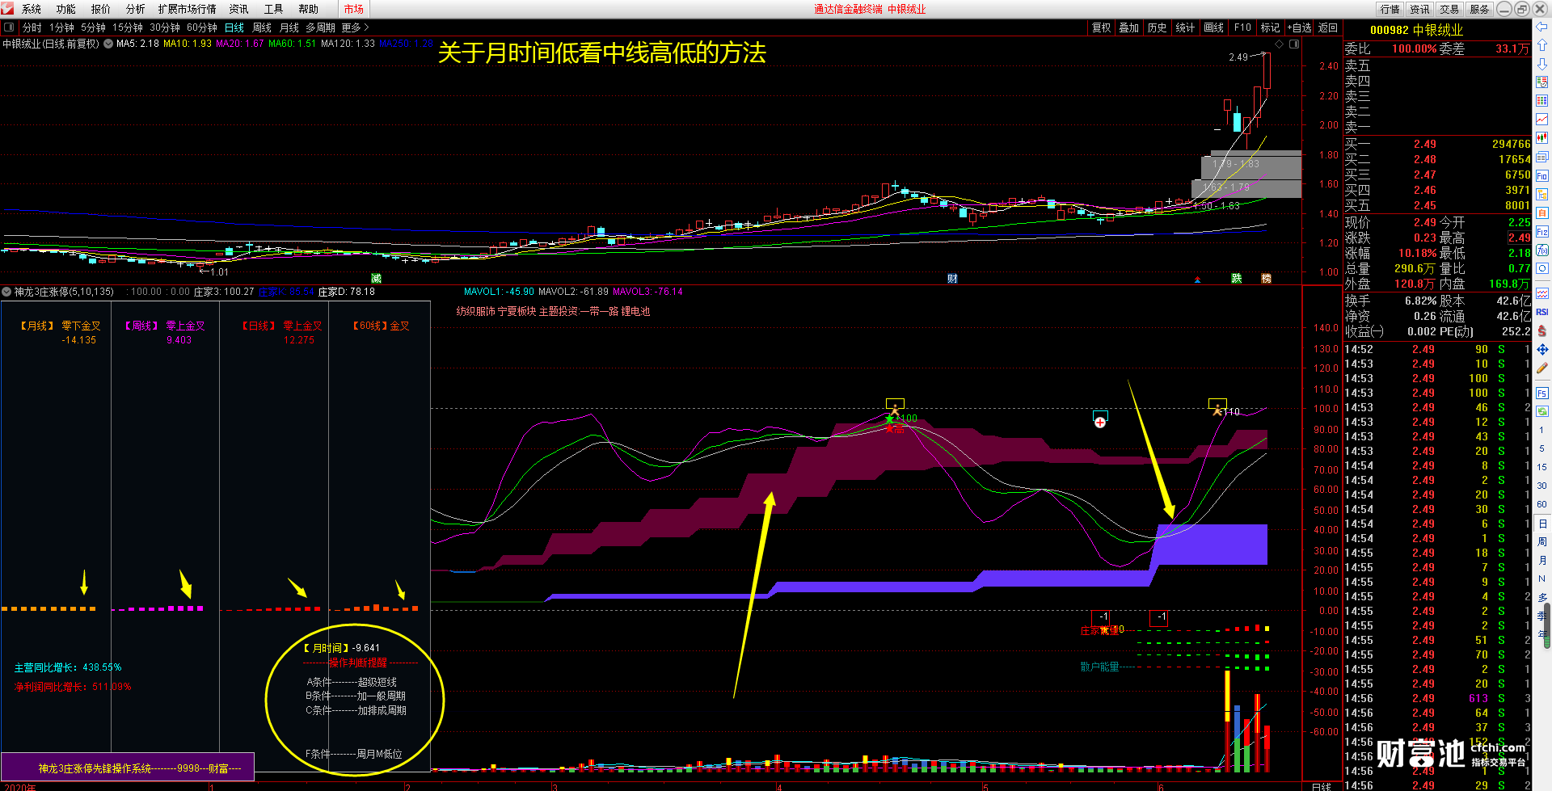Click the 画线 drawing button

[1213, 27]
